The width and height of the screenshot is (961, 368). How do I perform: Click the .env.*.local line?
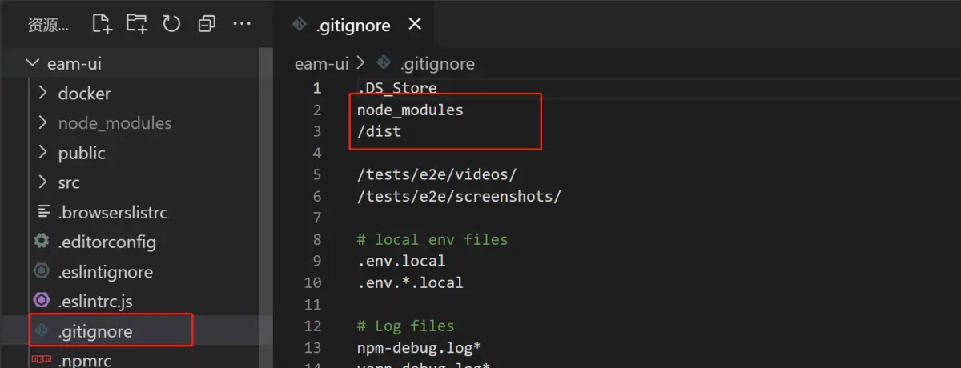pyautogui.click(x=410, y=282)
